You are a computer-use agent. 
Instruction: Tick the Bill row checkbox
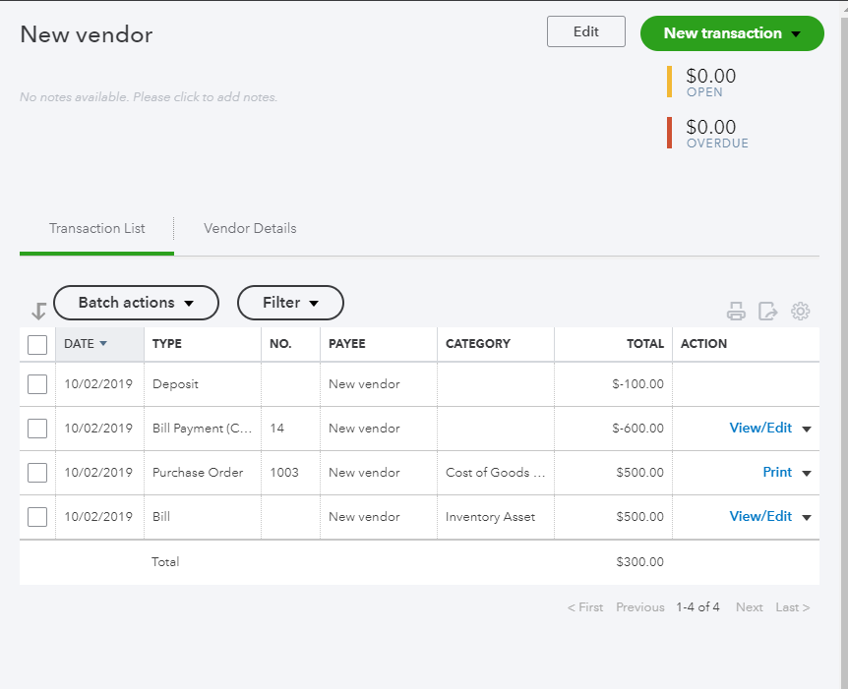pos(37,517)
